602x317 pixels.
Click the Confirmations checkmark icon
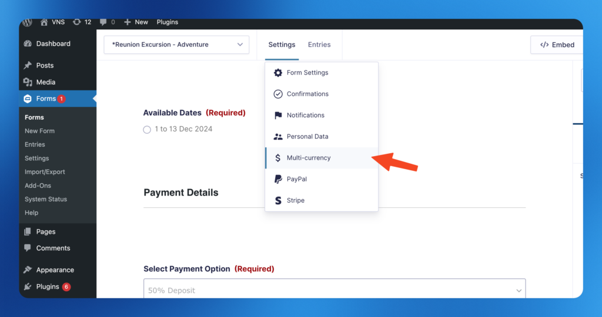pyautogui.click(x=278, y=94)
